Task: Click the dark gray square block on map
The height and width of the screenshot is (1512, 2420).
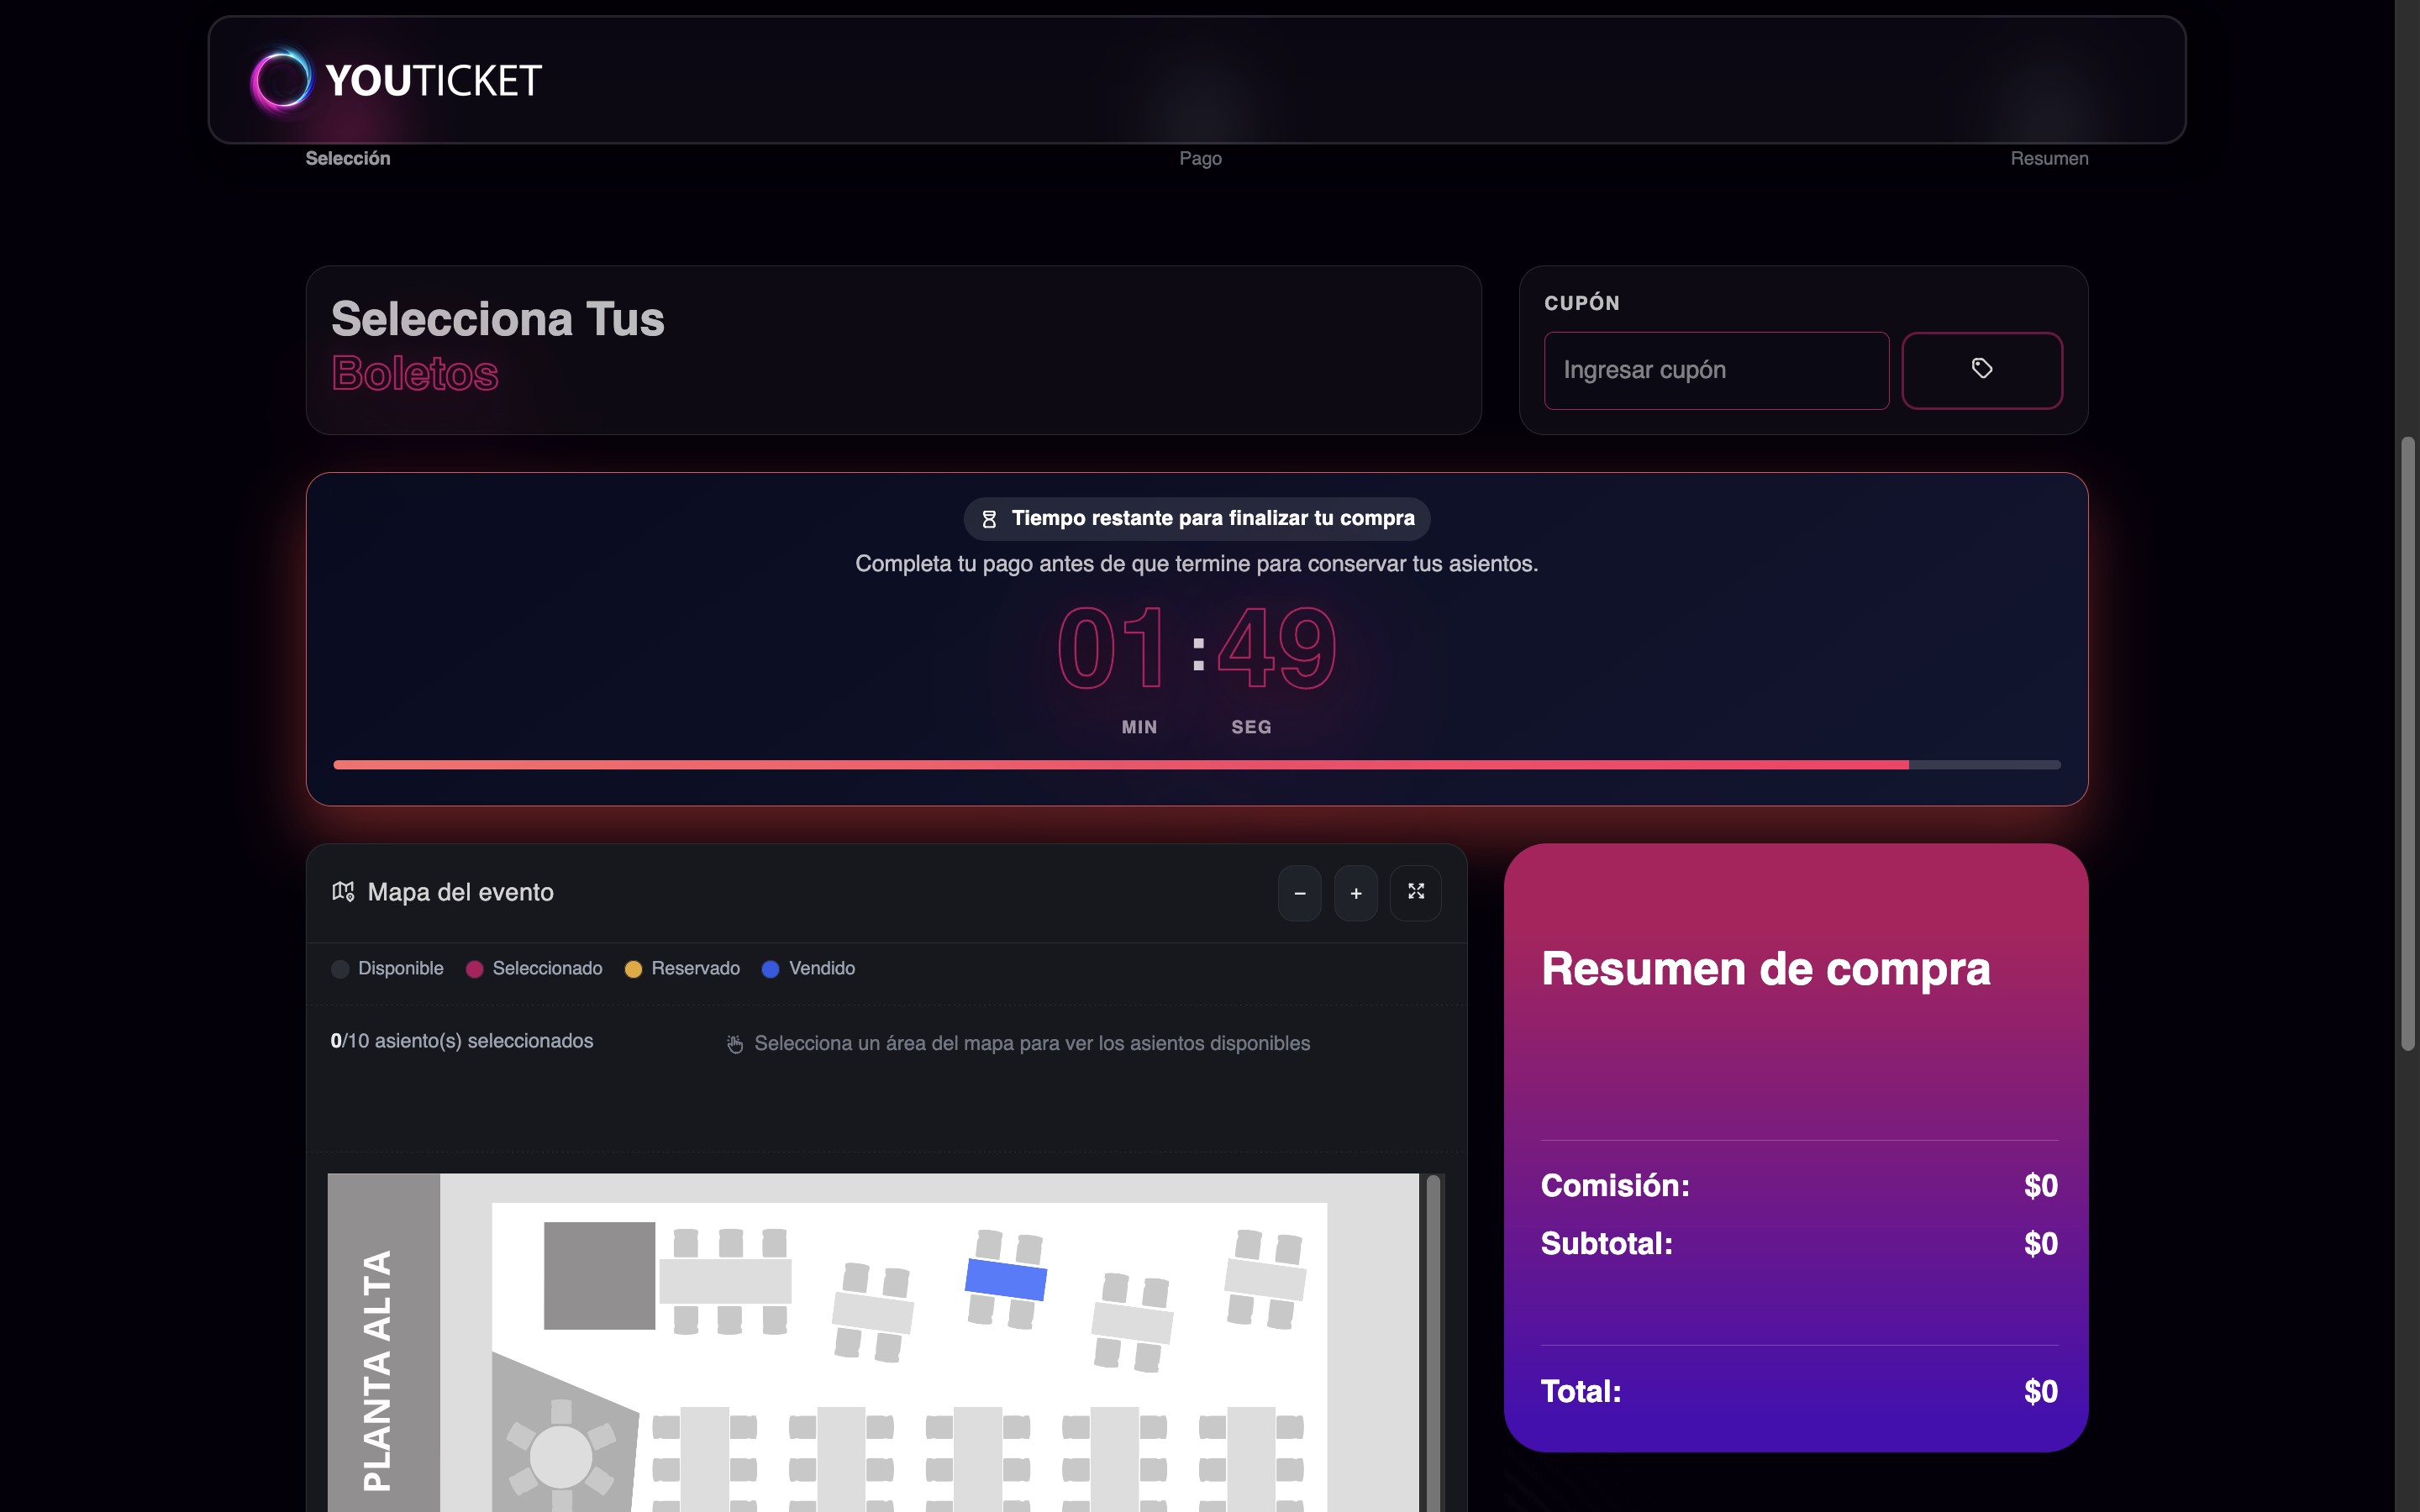Action: 599,1275
